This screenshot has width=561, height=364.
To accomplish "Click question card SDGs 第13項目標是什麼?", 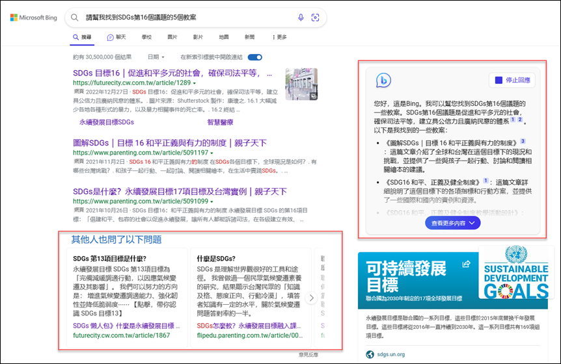I will point(127,298).
